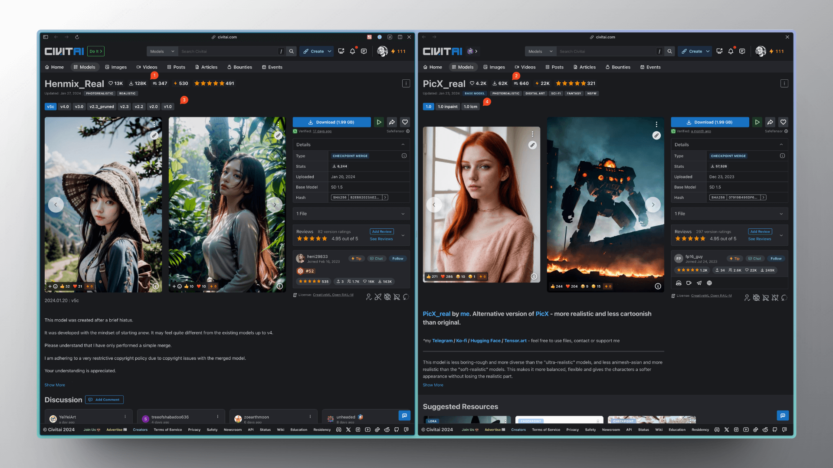Click link icon on hooded girl image

154,135
